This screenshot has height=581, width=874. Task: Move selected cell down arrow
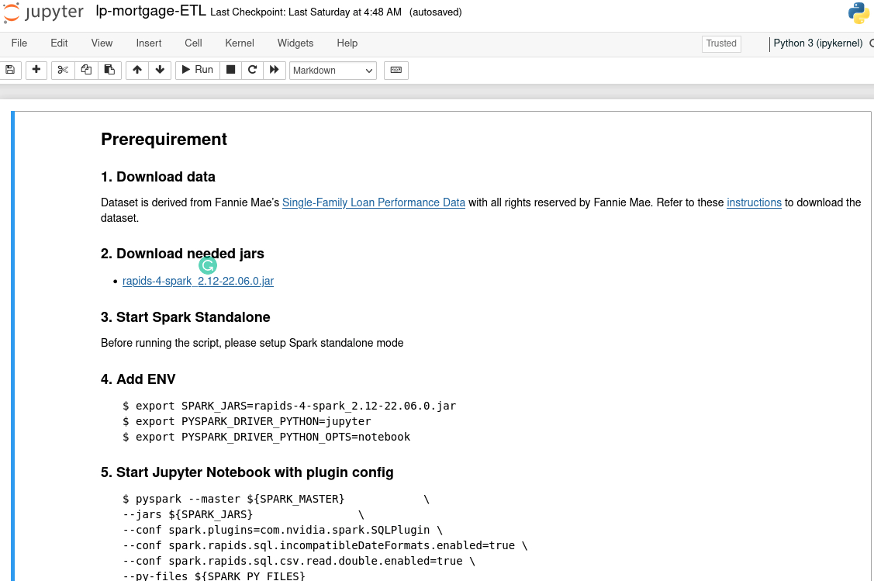point(160,70)
